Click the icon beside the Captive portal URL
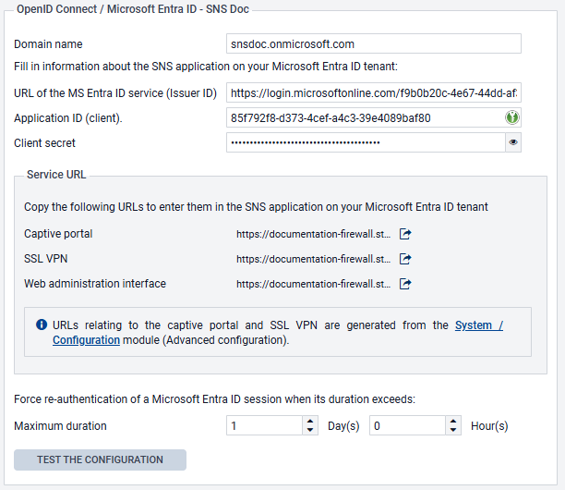 [404, 235]
